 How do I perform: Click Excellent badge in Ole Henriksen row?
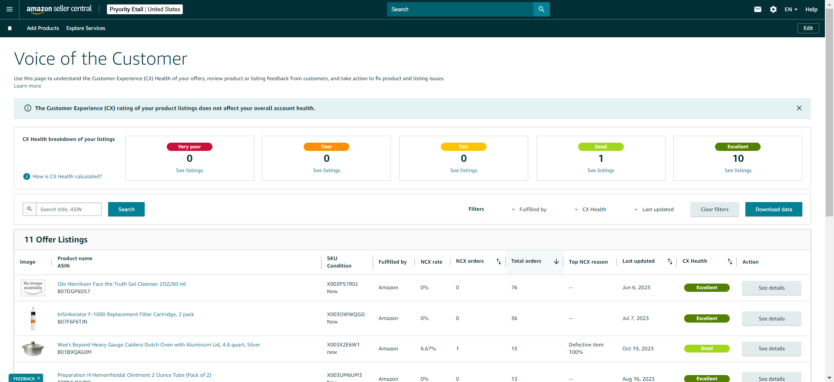[x=707, y=287]
